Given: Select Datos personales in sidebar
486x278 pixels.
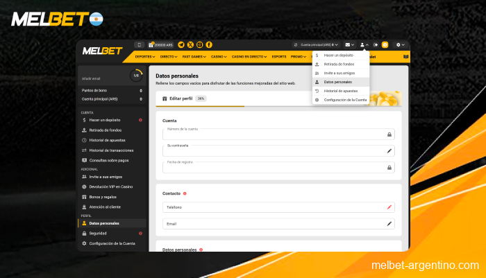Looking at the screenshot, I should pyautogui.click(x=112, y=223).
